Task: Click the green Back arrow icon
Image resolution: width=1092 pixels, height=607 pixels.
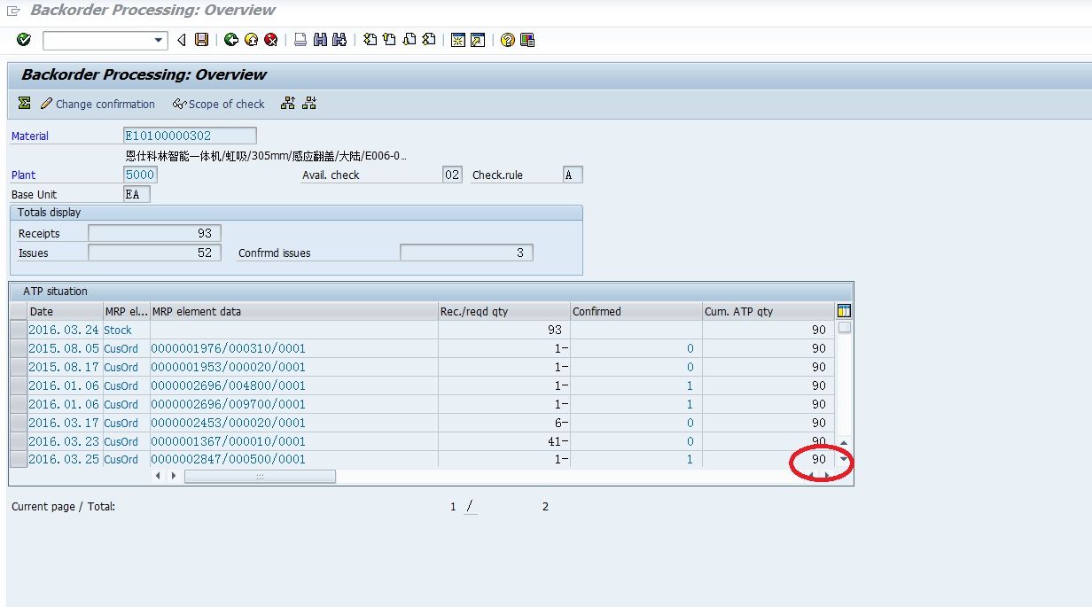Action: click(x=230, y=40)
